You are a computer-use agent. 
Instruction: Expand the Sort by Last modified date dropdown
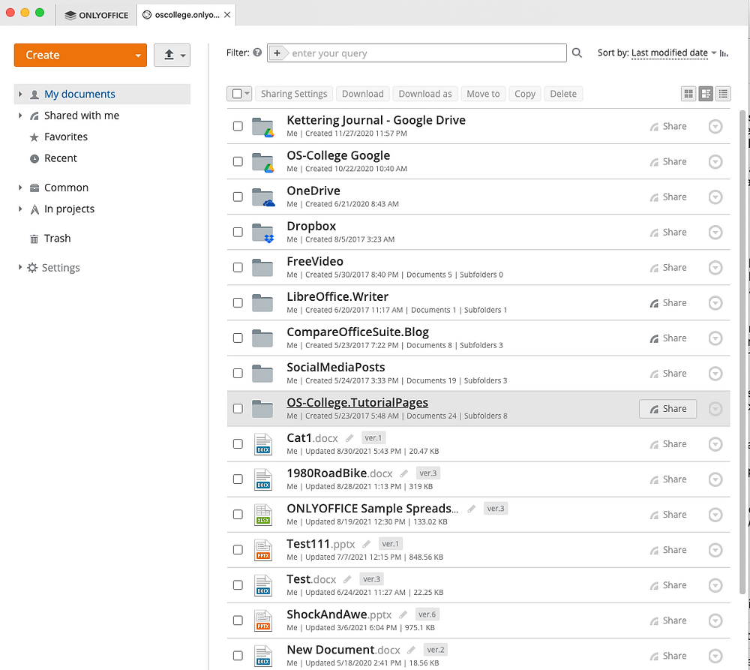tap(670, 53)
